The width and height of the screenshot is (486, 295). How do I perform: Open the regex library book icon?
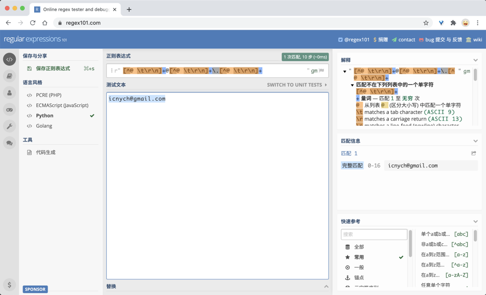click(x=9, y=76)
